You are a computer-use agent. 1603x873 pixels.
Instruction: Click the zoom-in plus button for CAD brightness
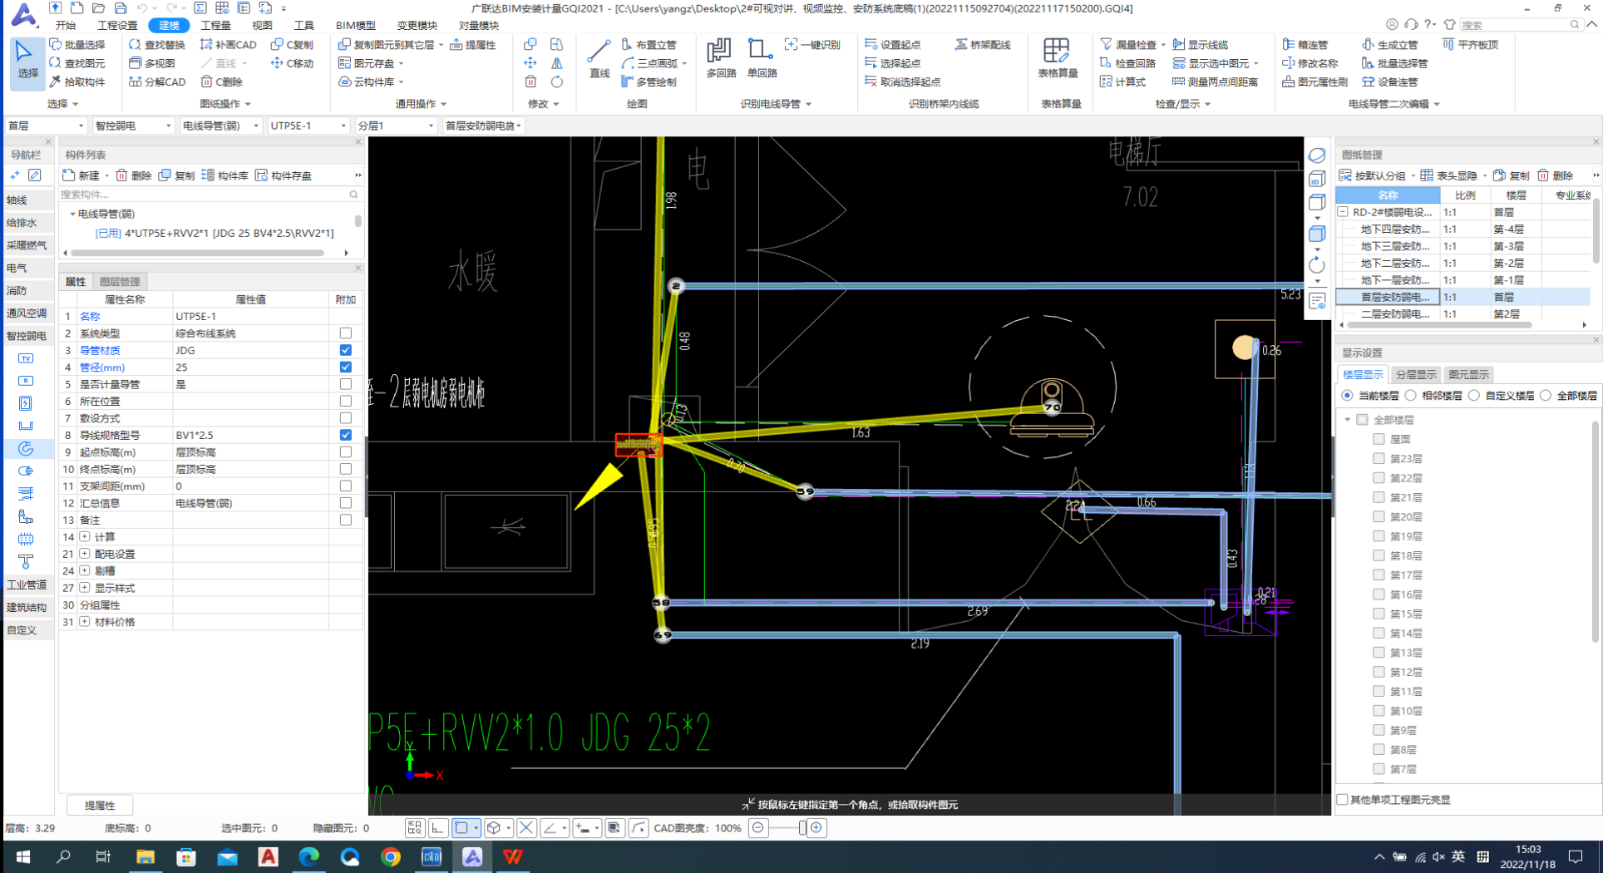point(816,828)
